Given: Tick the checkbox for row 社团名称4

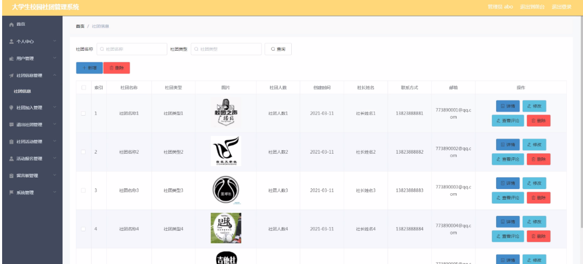Looking at the screenshot, I should [83, 229].
